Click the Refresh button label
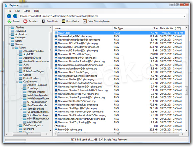 [x=17, y=21]
